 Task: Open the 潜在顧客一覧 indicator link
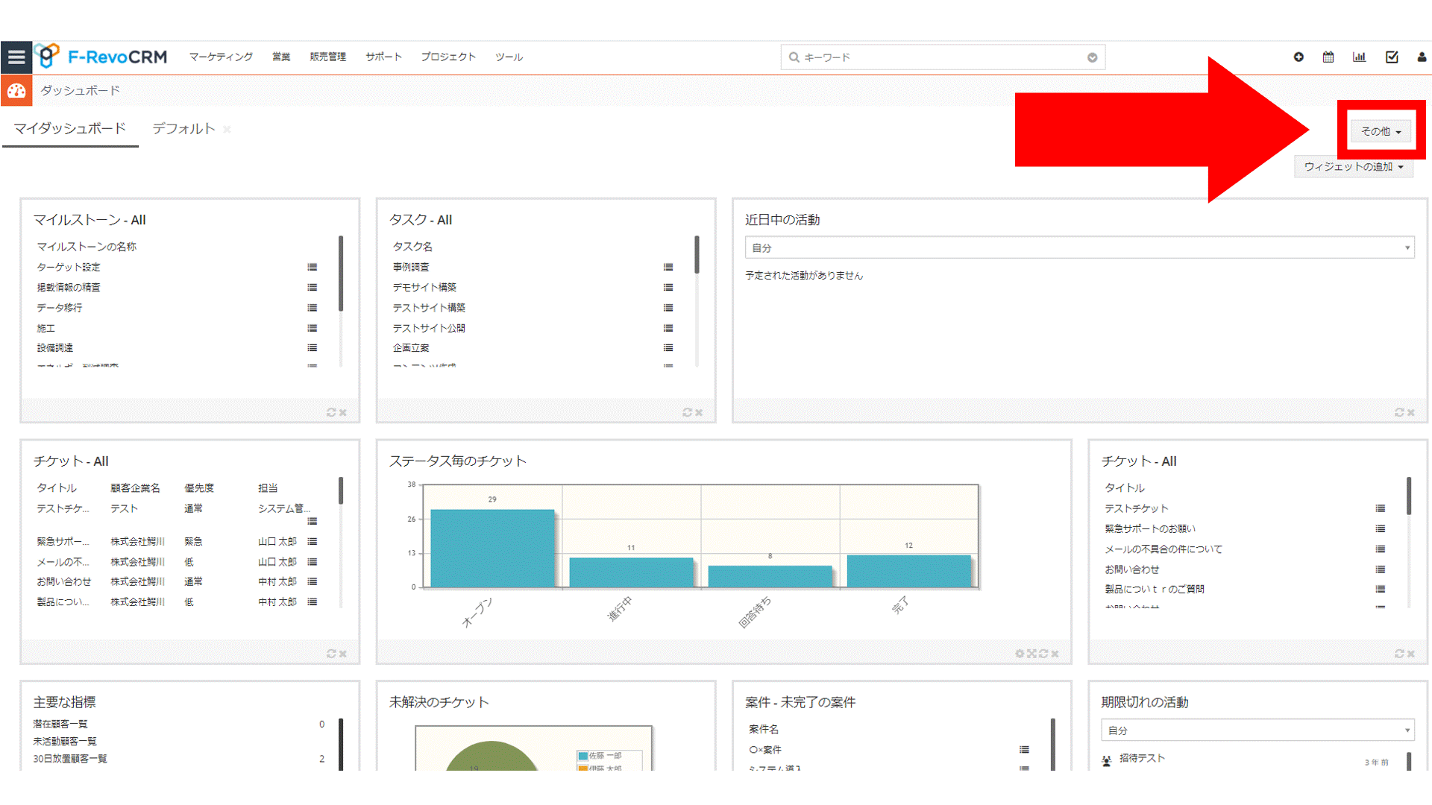coord(60,724)
